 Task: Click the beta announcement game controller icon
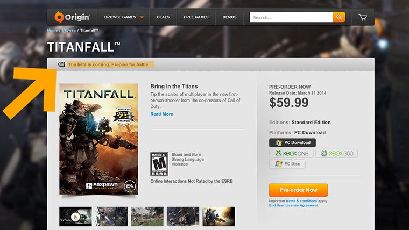62,65
